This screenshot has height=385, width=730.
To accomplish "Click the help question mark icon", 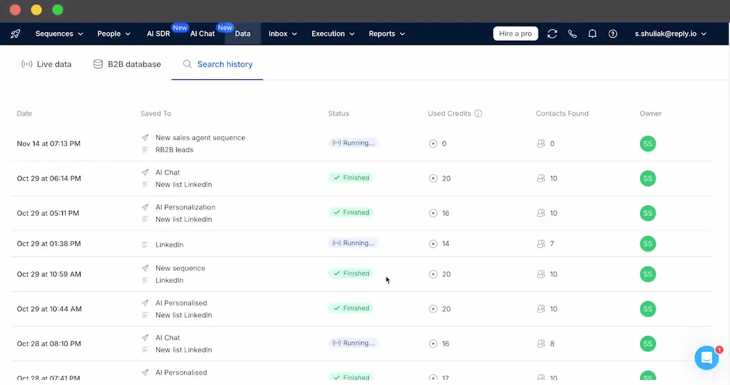I will 612,34.
